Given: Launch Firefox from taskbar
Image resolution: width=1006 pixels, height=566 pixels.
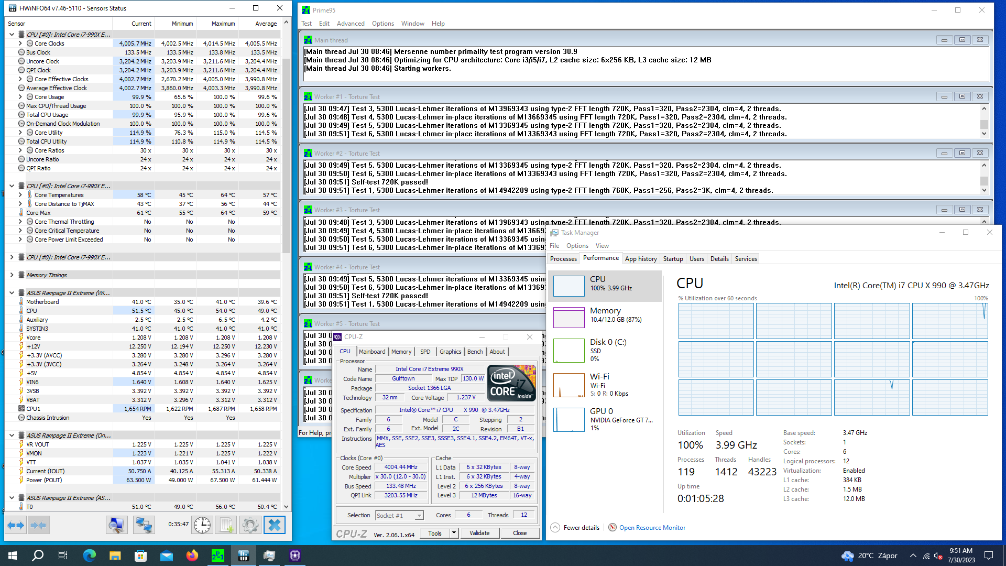Looking at the screenshot, I should coord(192,556).
